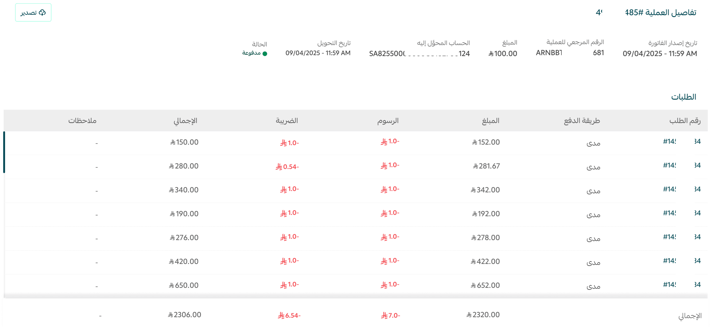Click the 0.54- tax value in red
This screenshot has width=720, height=330.
coord(287,167)
